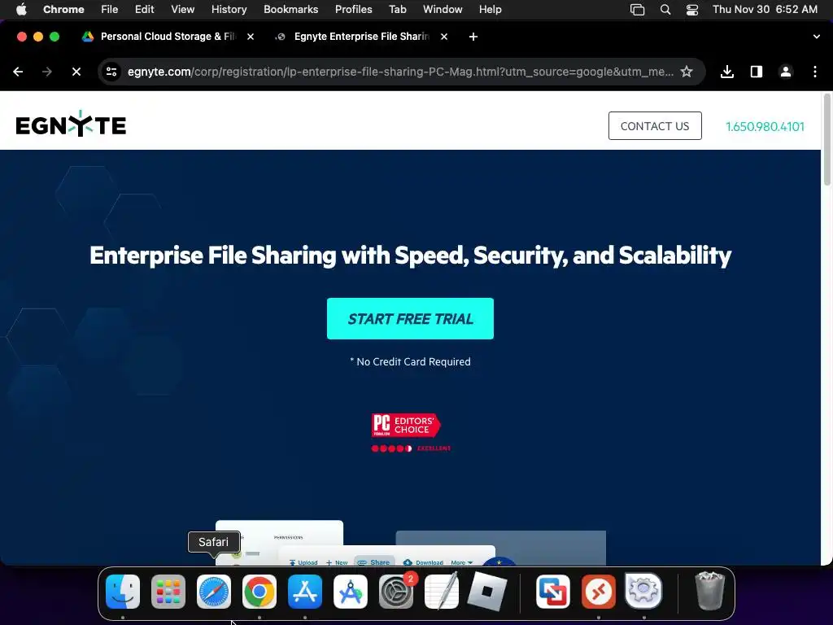Click the Egnyte logo
Screen dimensions: 833x625
pyautogui.click(x=71, y=125)
